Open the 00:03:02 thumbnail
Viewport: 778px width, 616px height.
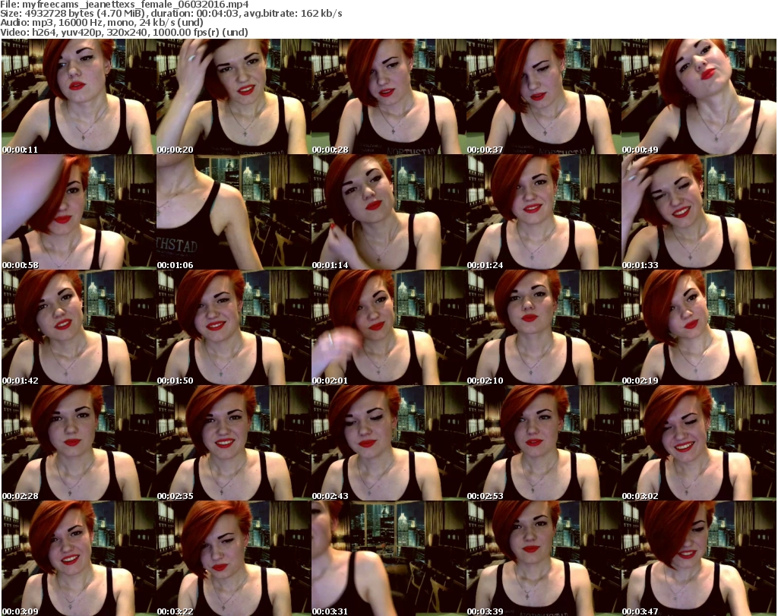click(x=698, y=443)
